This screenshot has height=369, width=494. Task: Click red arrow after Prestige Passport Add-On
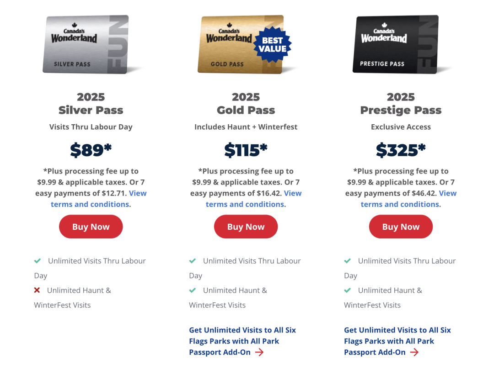click(414, 352)
